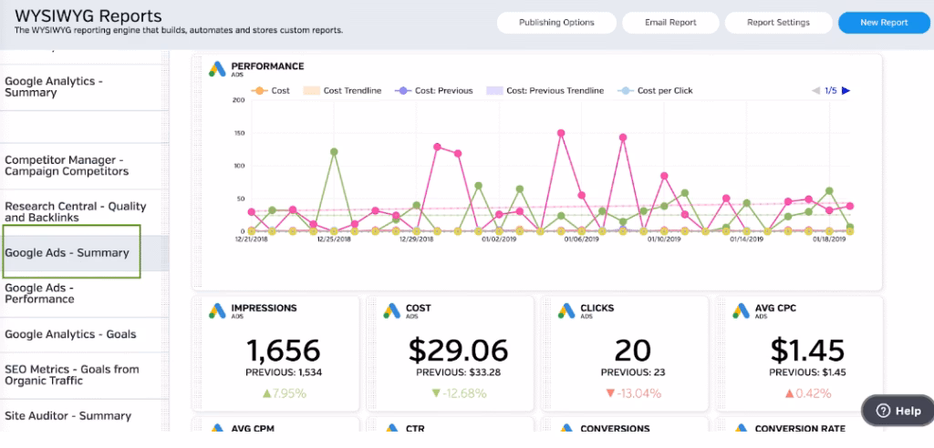The height and width of the screenshot is (448, 934).
Task: Go to previous legend page with left arrow
Action: pos(816,91)
